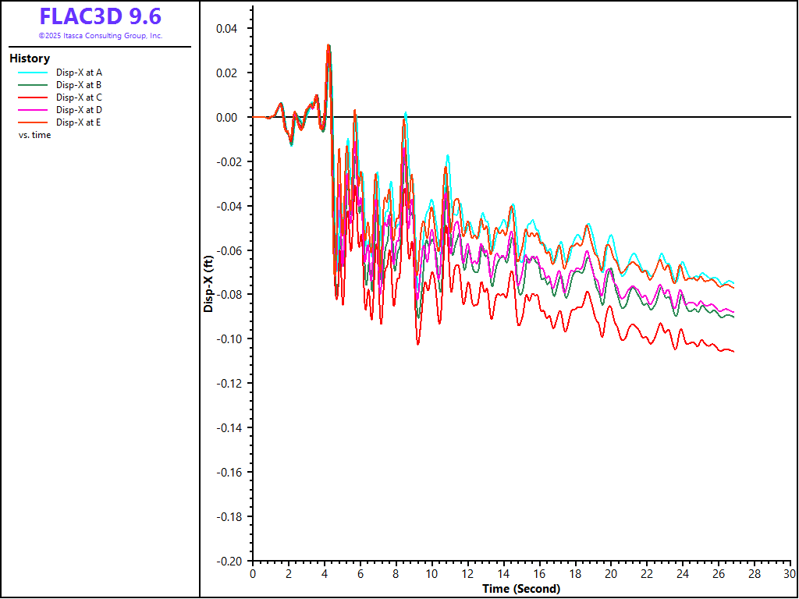Select the 'Disp-X at D' legend label
The height and width of the screenshot is (599, 799).
point(79,110)
